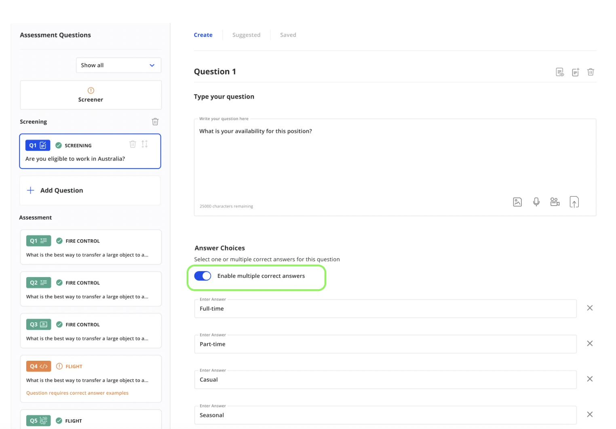This screenshot has width=616, height=429.
Task: Click green checkmark on assessment Q3 card
Action: pyautogui.click(x=59, y=324)
